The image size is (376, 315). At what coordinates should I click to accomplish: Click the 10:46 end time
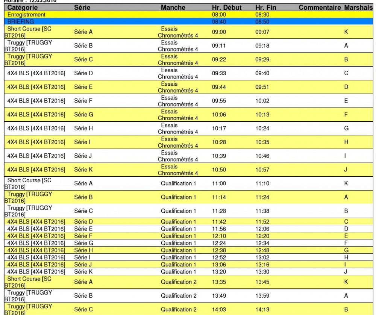262,156
